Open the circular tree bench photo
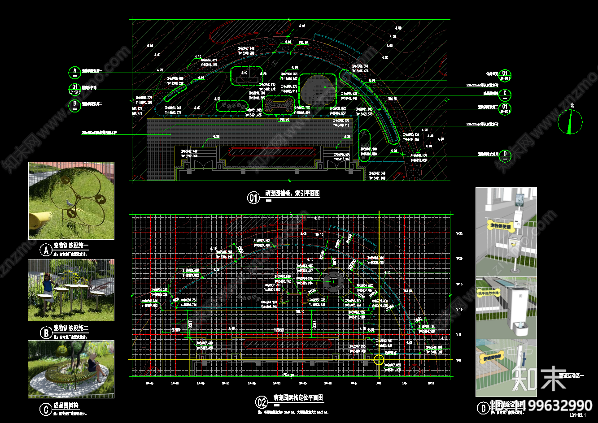This screenshot has width=598, height=423. [71, 369]
